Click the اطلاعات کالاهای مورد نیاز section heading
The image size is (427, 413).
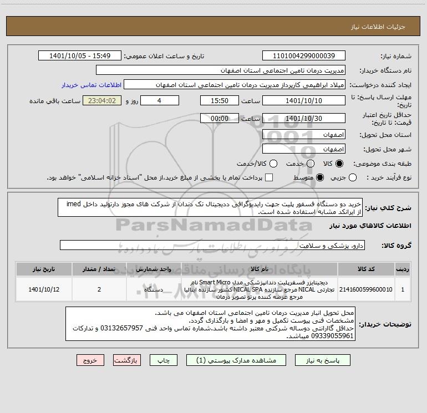(370, 226)
